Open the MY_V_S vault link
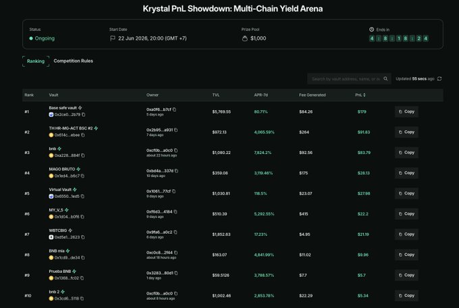459x308 pixels. (56, 210)
